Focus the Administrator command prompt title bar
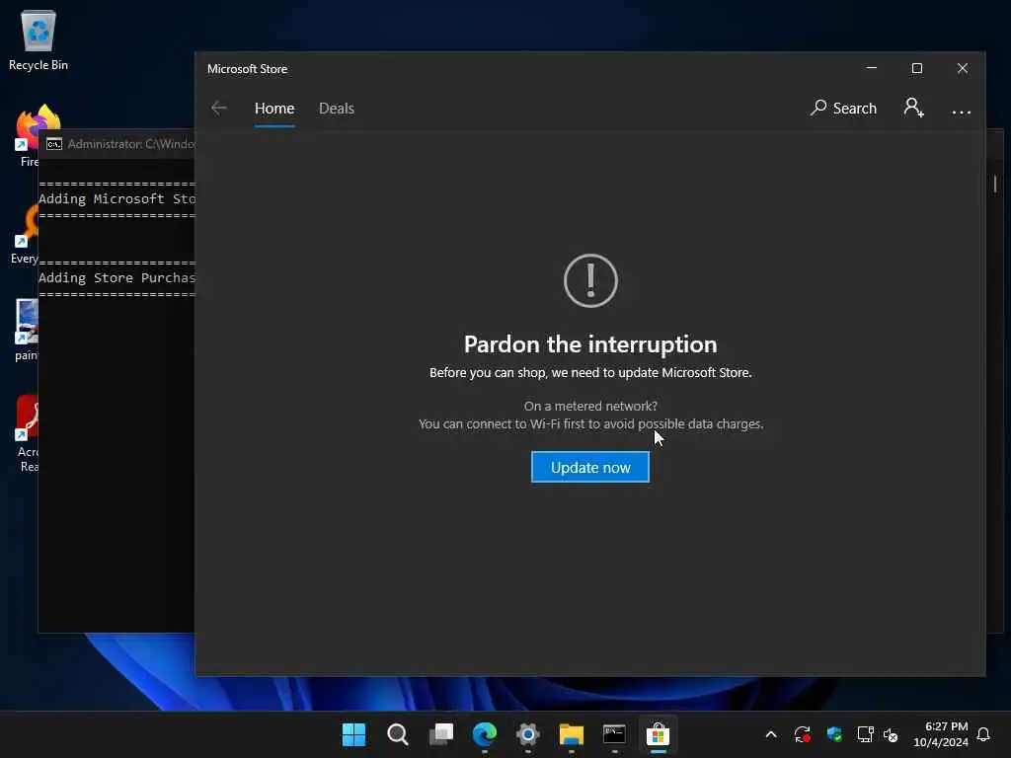 [119, 144]
